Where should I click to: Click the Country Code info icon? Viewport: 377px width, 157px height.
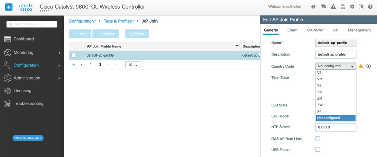click(x=368, y=66)
